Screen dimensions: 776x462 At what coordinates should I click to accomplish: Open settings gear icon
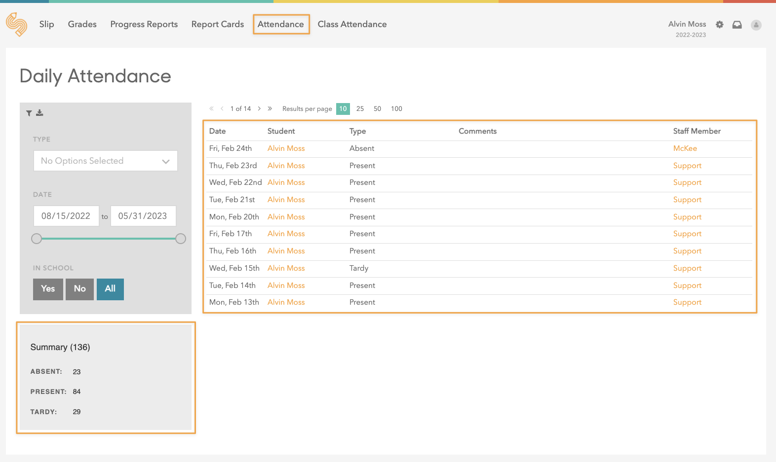click(720, 25)
